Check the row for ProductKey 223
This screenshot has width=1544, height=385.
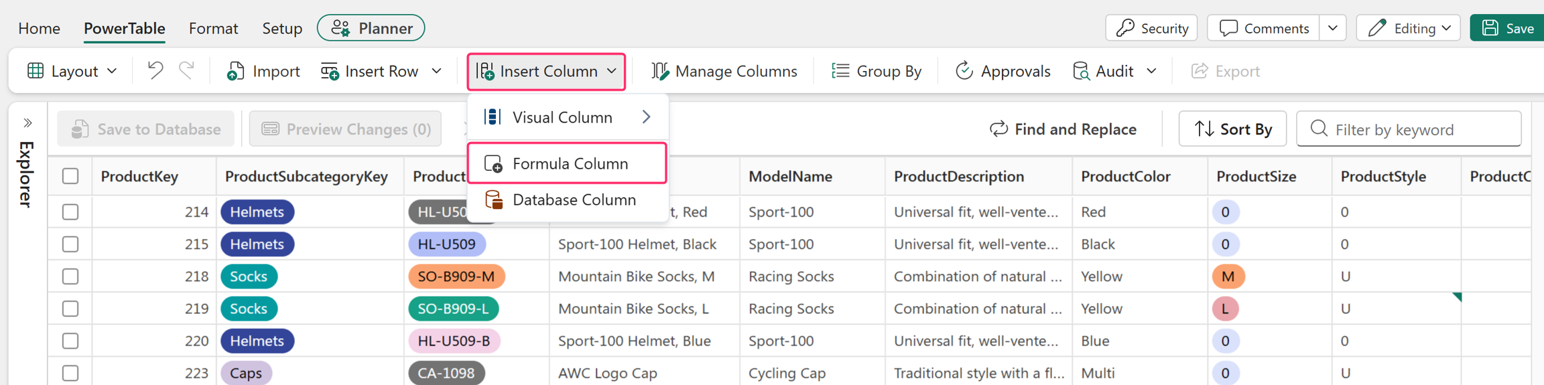tap(70, 372)
